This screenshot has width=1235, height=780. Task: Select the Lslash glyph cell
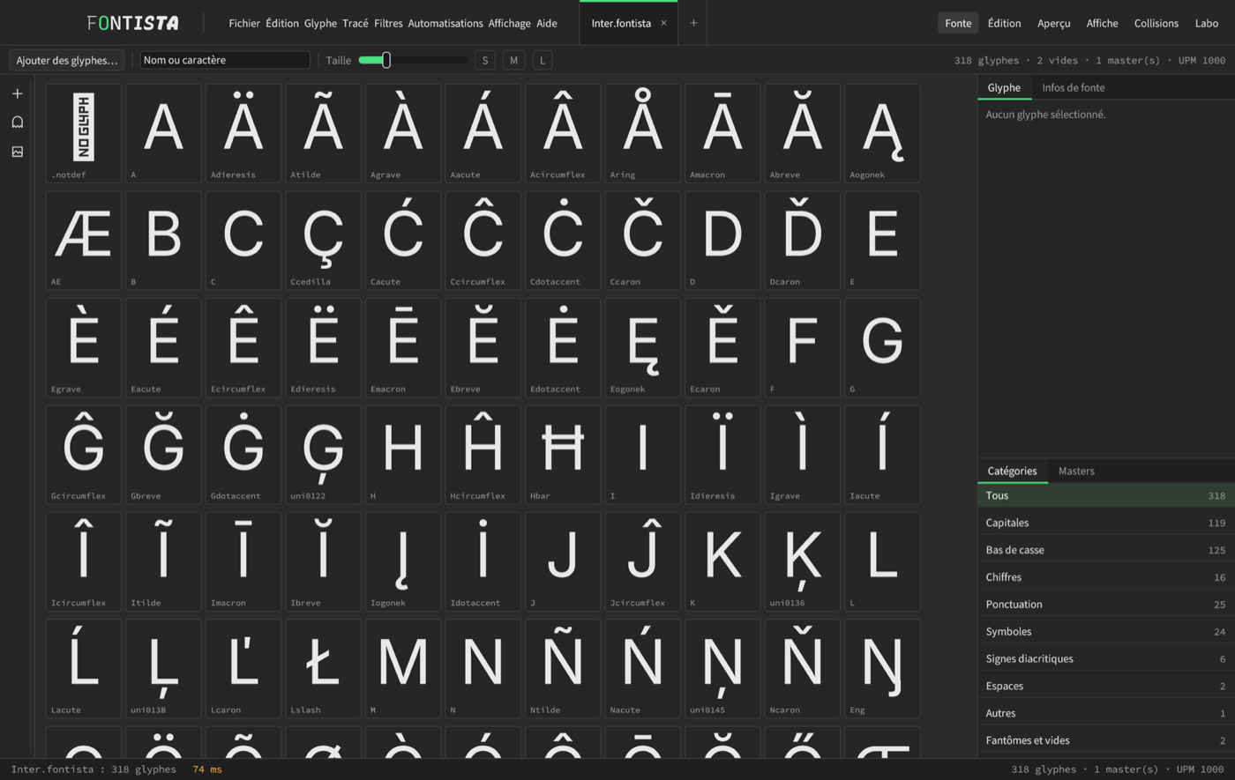(x=323, y=669)
